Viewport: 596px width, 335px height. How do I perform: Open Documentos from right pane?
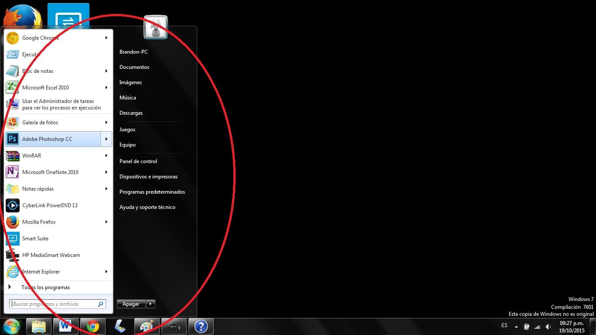(134, 67)
